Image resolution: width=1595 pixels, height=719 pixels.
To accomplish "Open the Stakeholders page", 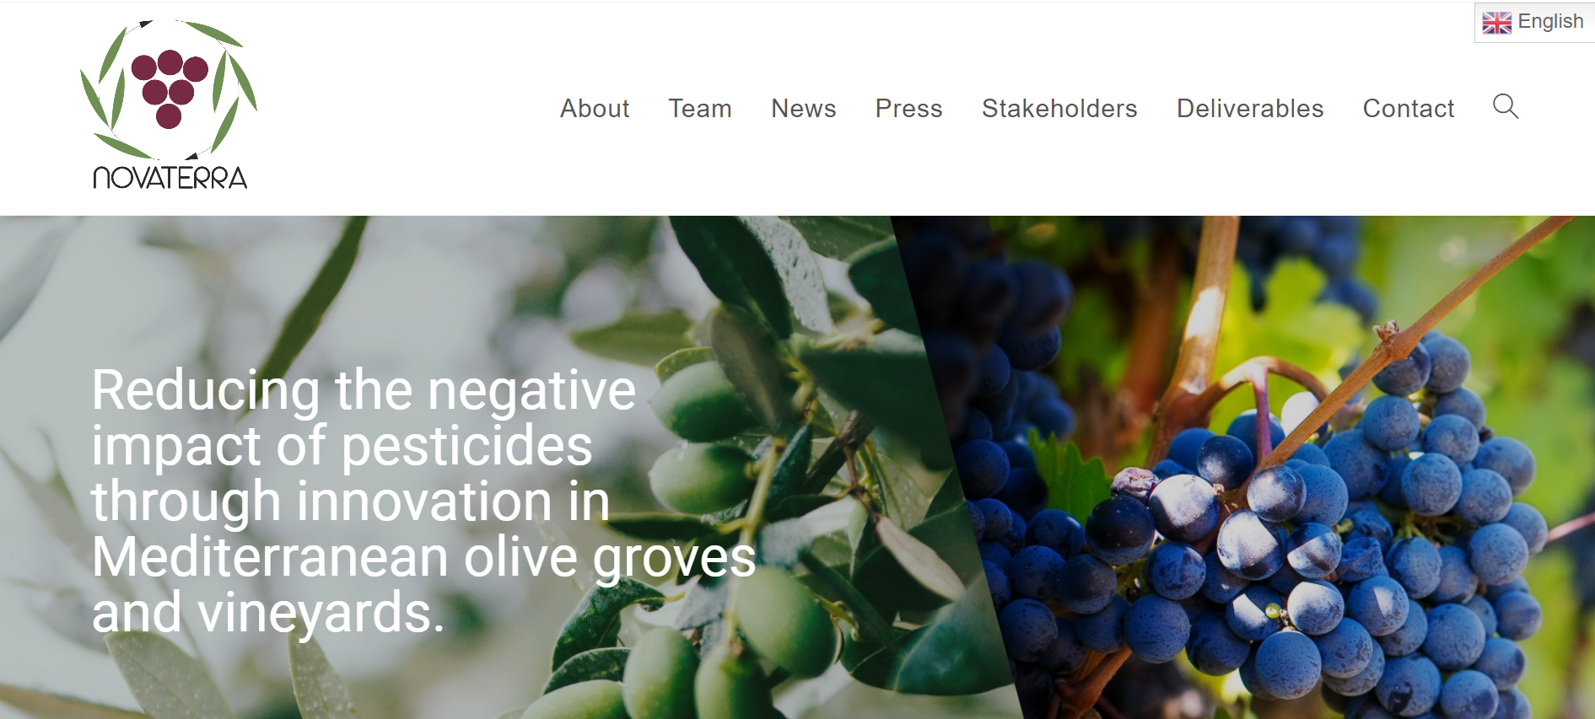I will pos(1059,108).
